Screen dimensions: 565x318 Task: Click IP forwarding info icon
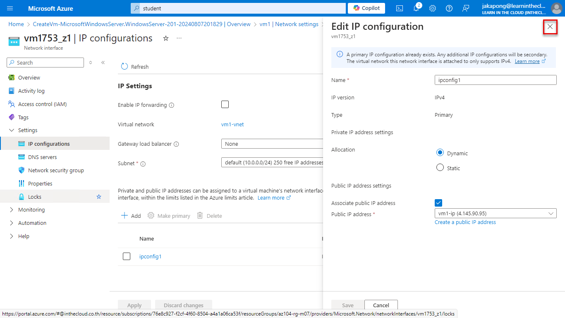(x=172, y=105)
